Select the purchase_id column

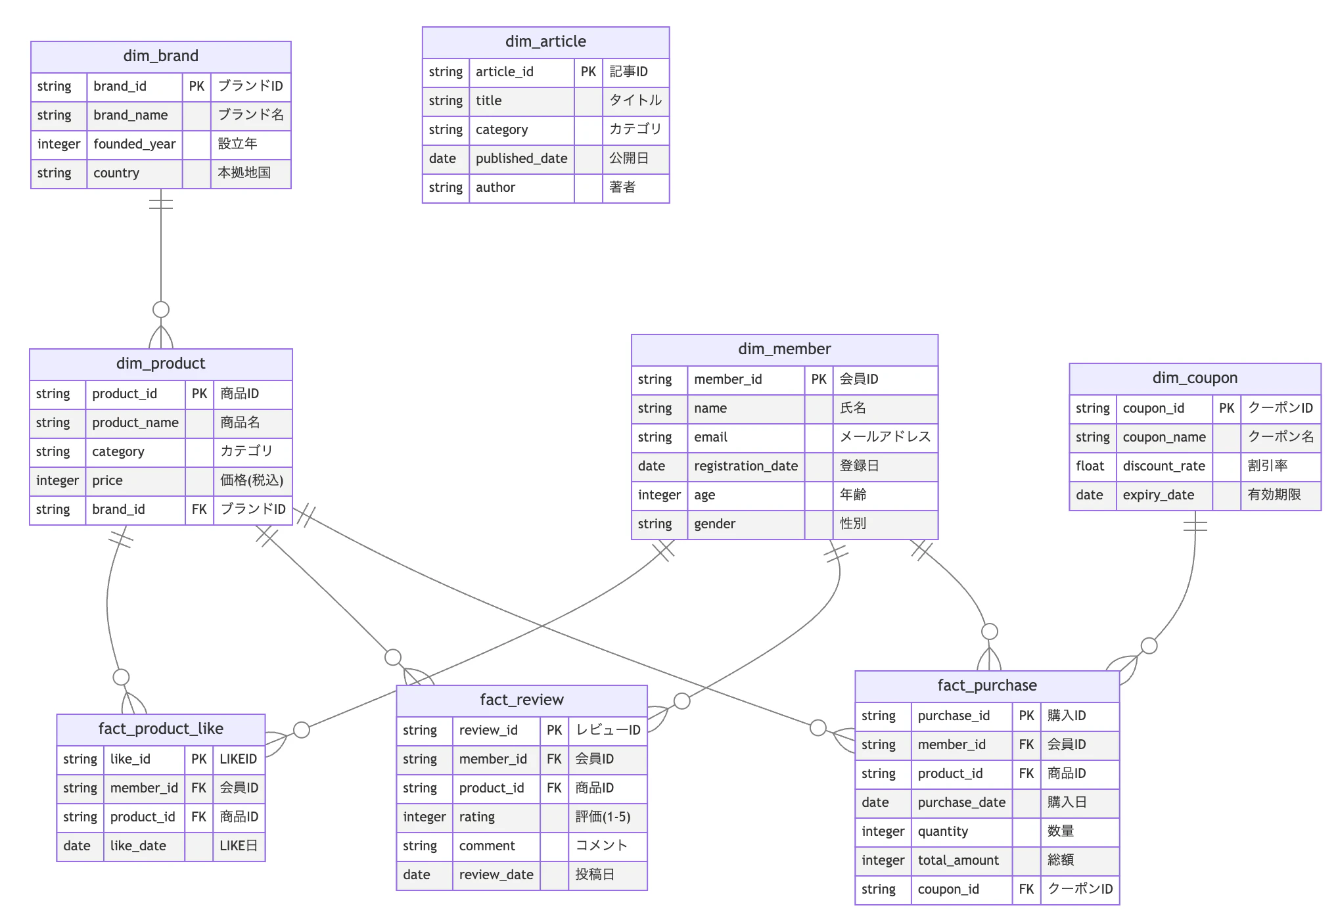(x=961, y=716)
